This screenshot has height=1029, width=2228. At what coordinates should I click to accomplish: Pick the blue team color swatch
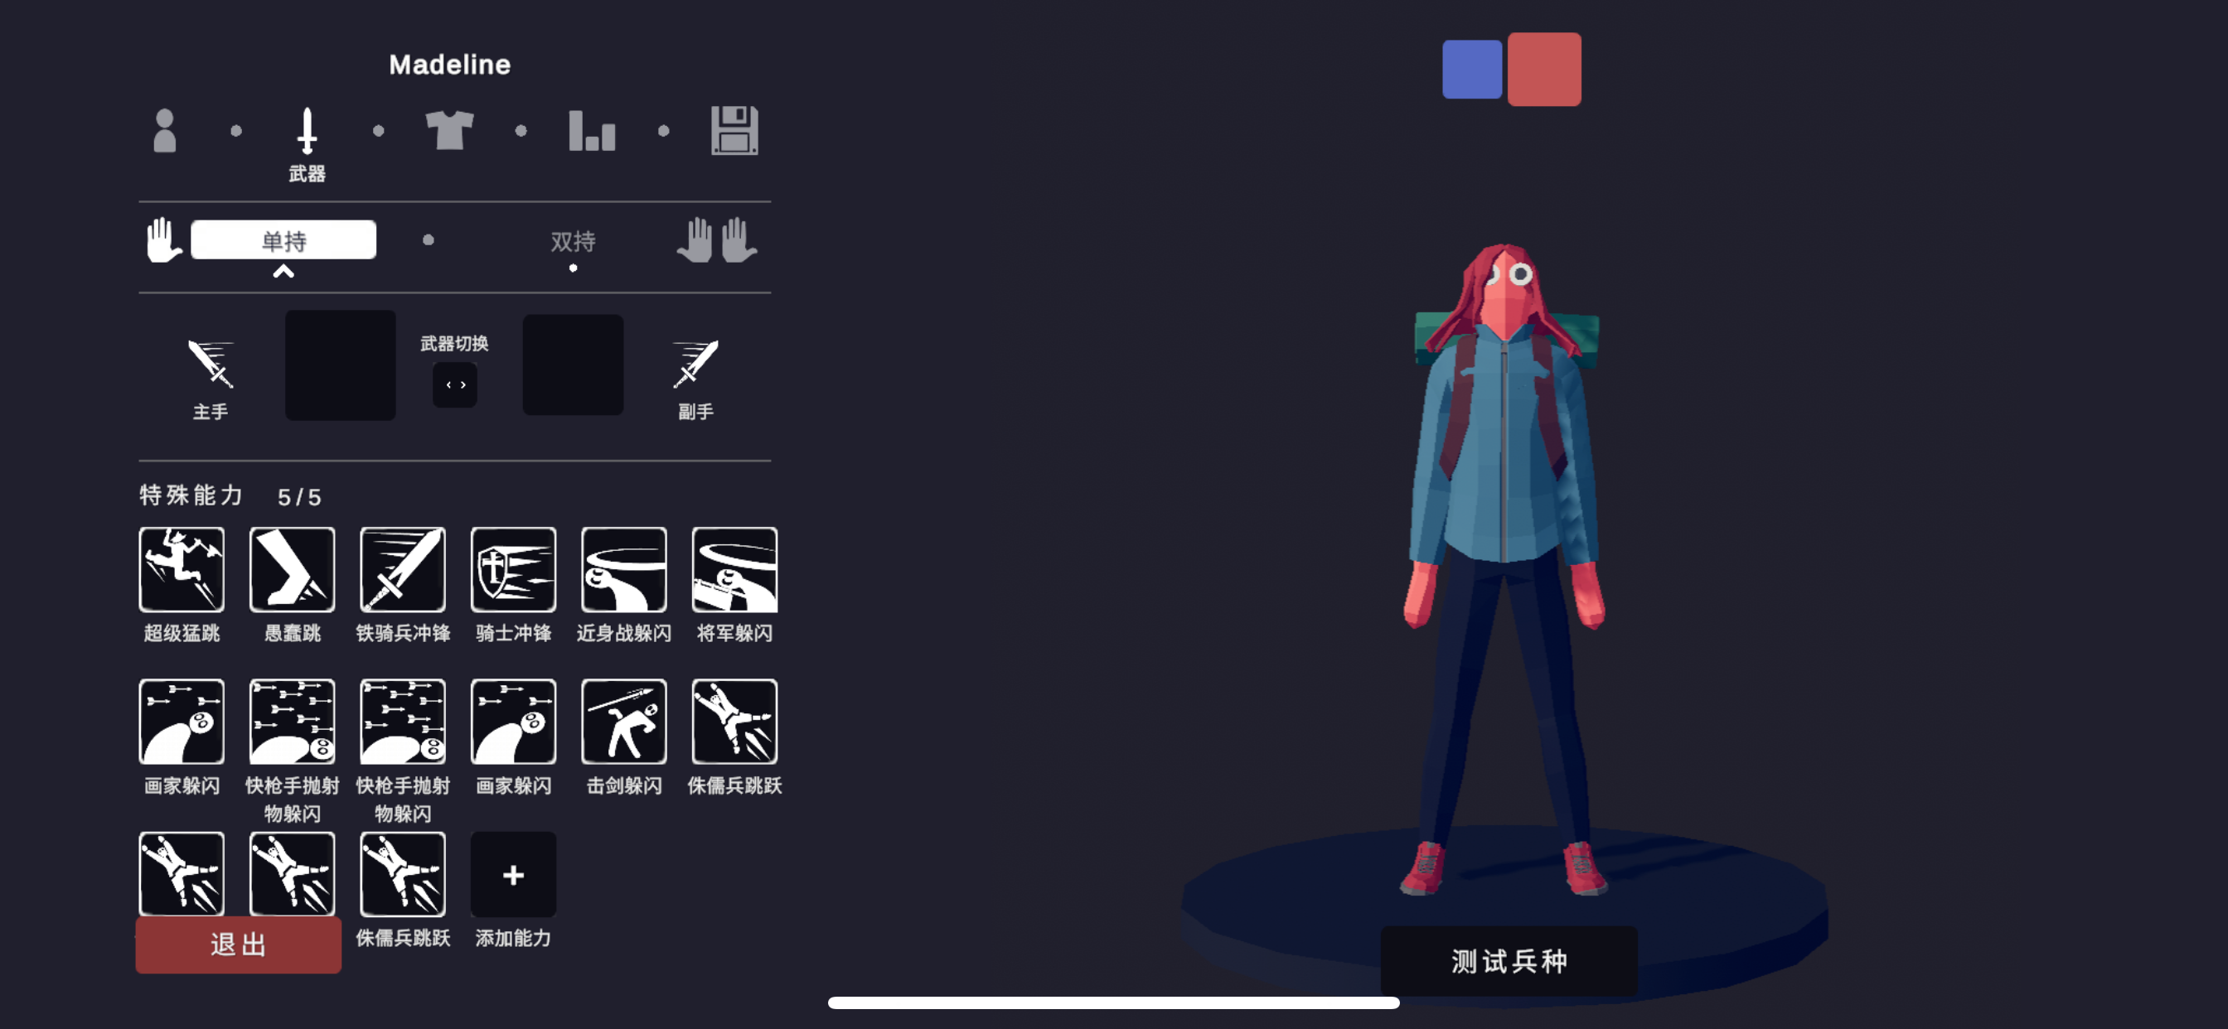(x=1472, y=69)
